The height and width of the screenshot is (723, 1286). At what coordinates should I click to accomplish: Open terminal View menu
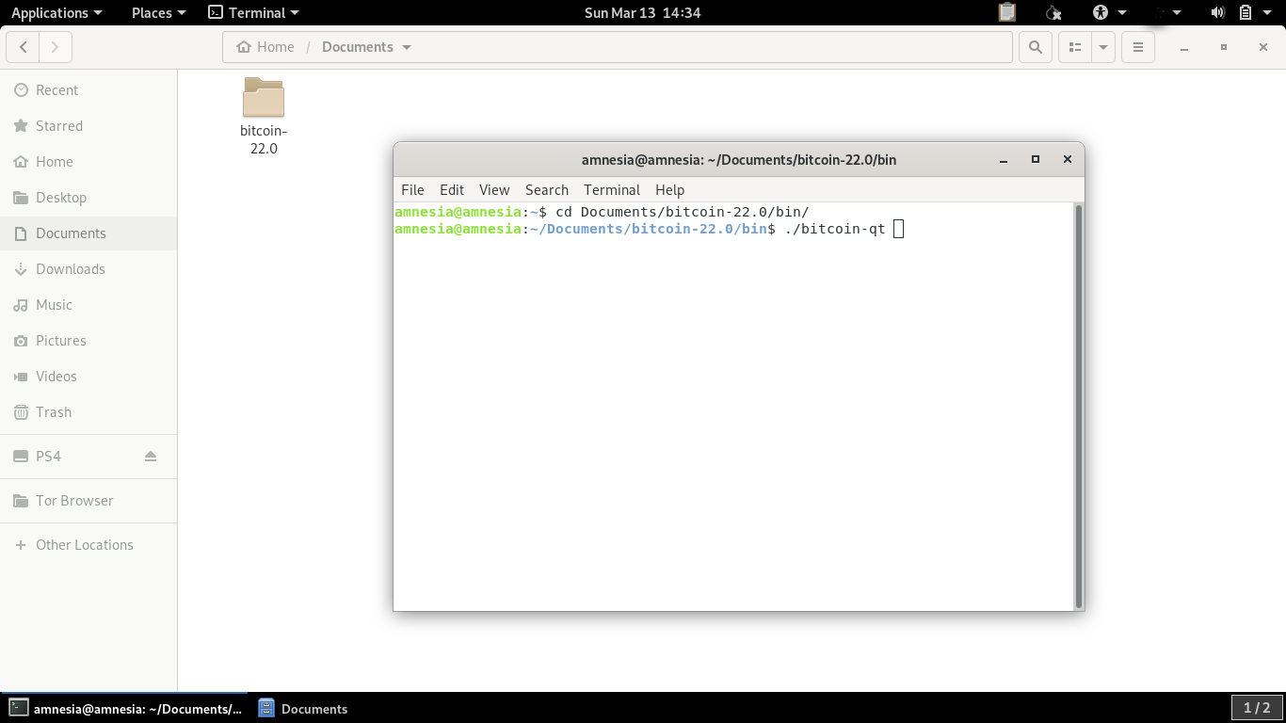pyautogui.click(x=494, y=190)
